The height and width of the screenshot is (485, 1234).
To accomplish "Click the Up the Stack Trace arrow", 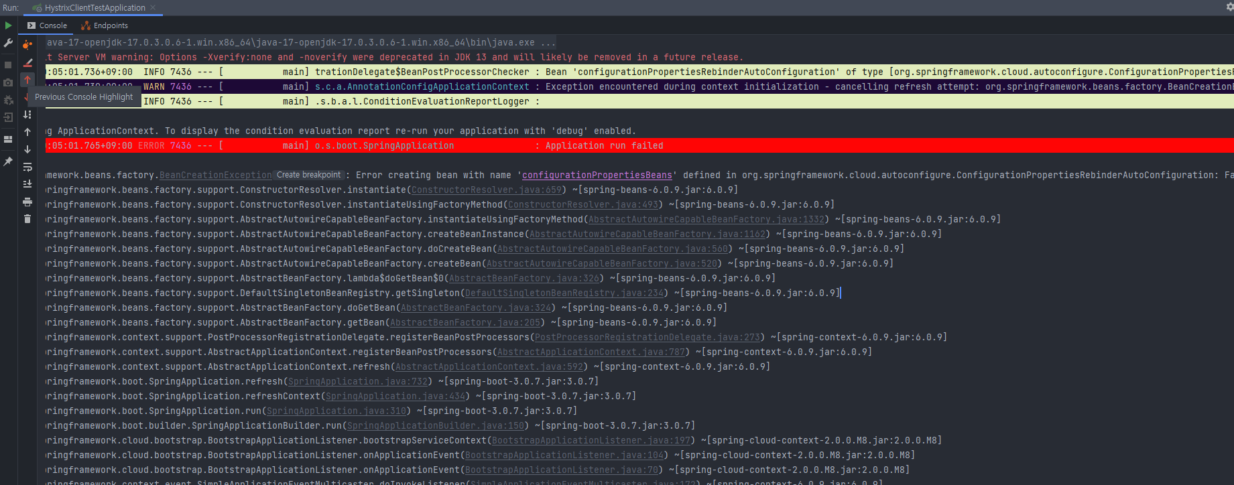I will pos(27,132).
